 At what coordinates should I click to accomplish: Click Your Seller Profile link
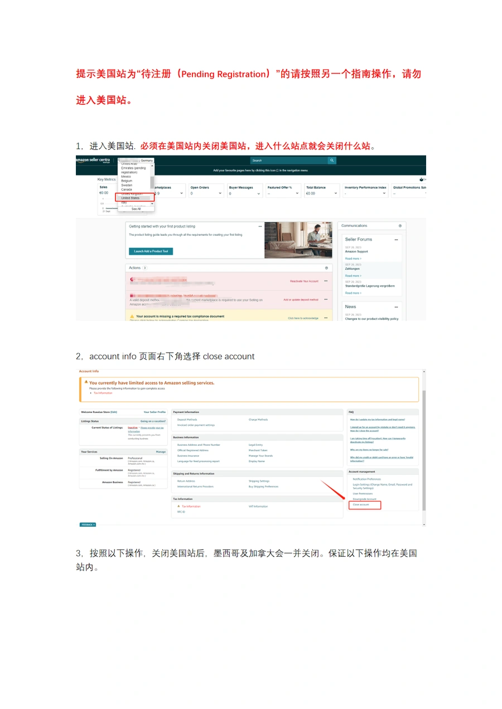(x=155, y=412)
